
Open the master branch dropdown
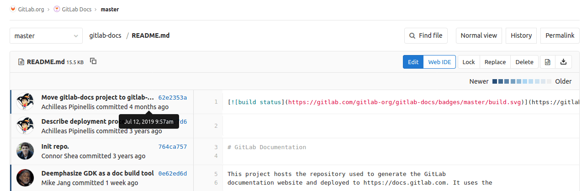[x=46, y=35]
